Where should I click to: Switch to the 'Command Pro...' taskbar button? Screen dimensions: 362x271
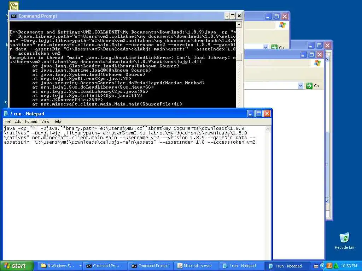(105, 266)
